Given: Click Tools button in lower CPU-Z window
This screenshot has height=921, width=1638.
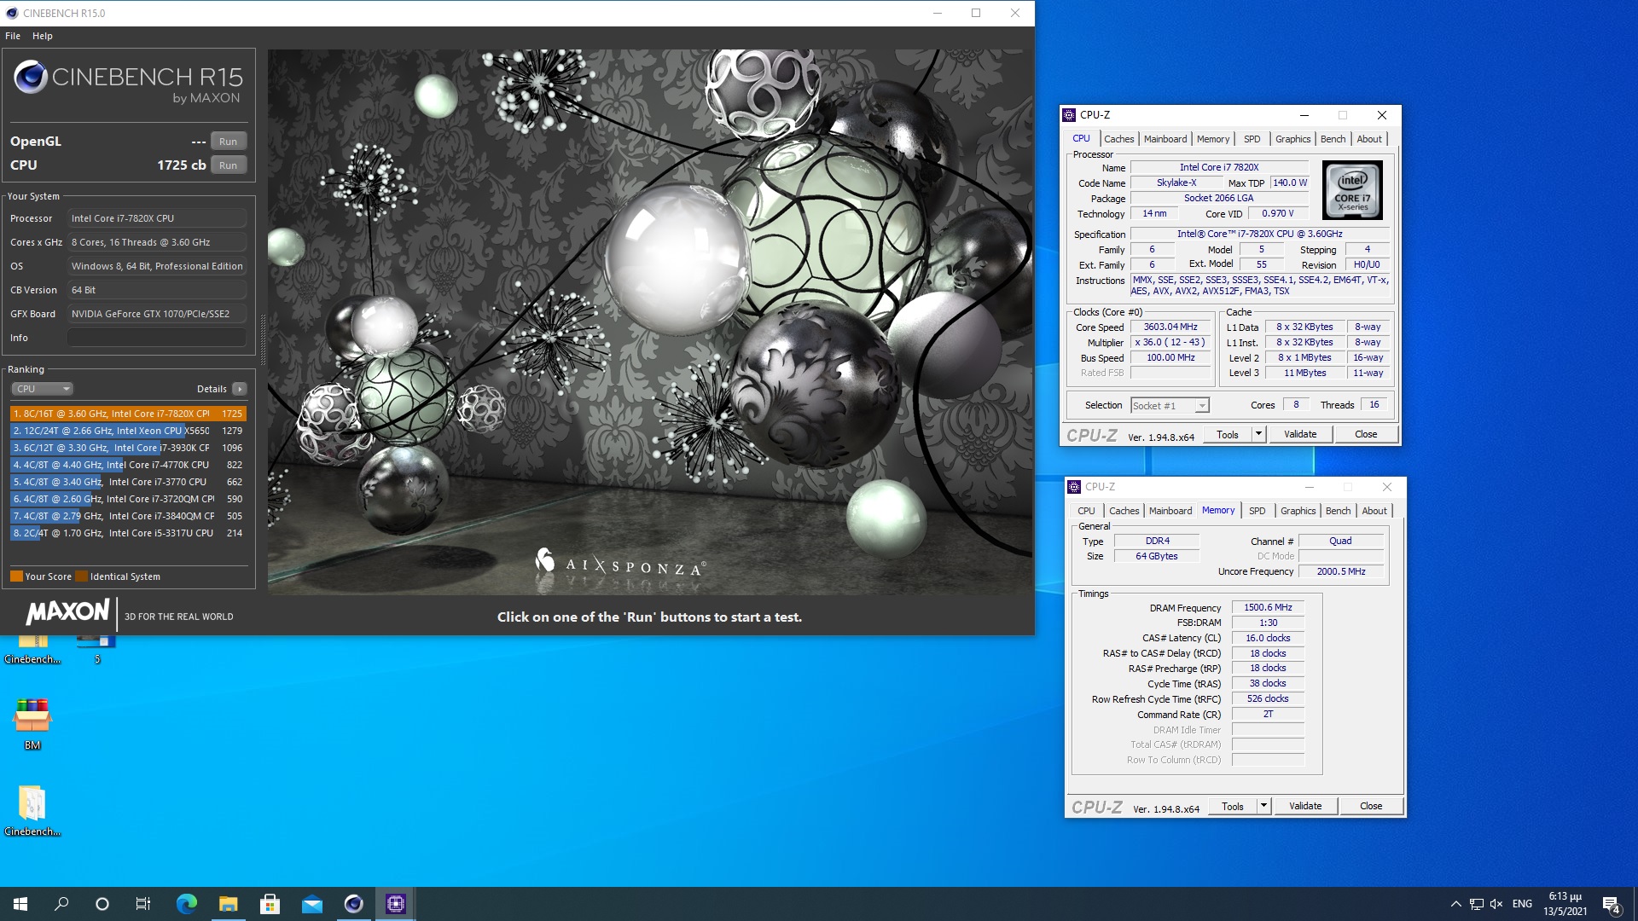Looking at the screenshot, I should [x=1232, y=806].
